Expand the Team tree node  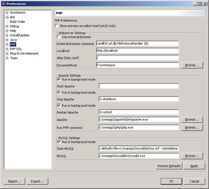pos(7,58)
